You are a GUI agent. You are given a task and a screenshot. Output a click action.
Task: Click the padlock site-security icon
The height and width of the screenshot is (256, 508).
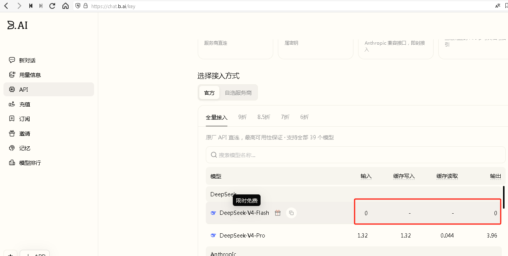[85, 6]
